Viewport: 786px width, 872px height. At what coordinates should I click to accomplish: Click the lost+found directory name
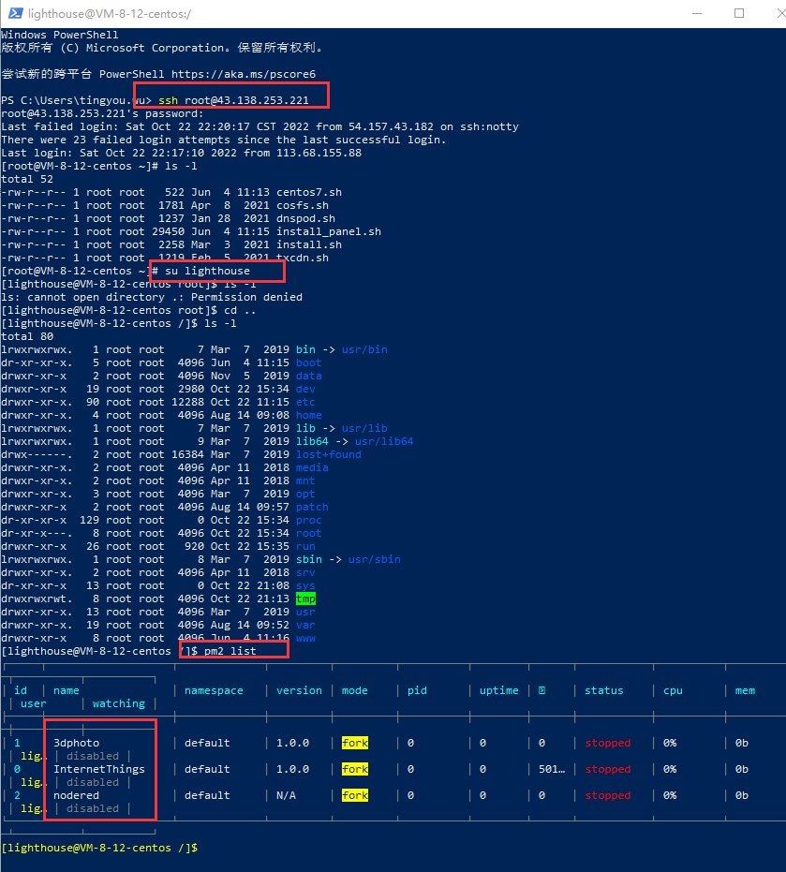coord(328,455)
